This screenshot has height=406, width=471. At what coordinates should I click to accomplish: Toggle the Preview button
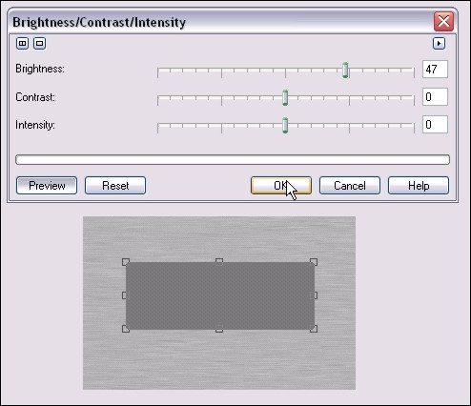[x=47, y=186]
